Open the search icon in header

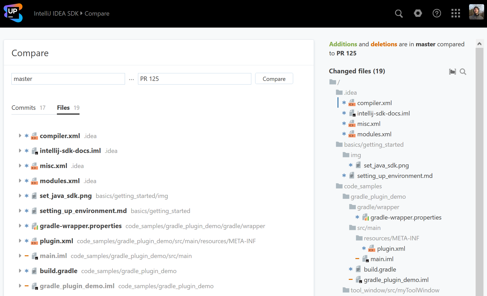click(x=399, y=14)
